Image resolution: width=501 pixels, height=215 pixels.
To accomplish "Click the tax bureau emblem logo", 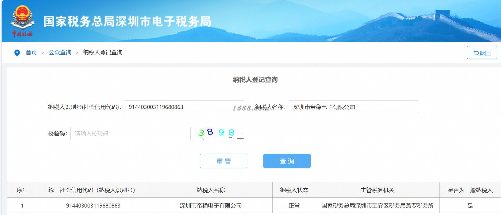I will (23, 21).
